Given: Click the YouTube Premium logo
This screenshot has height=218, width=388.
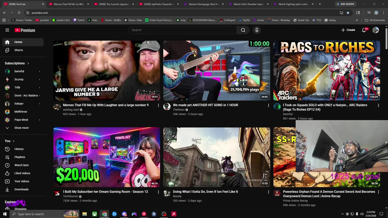Looking at the screenshot, I should click(x=25, y=30).
